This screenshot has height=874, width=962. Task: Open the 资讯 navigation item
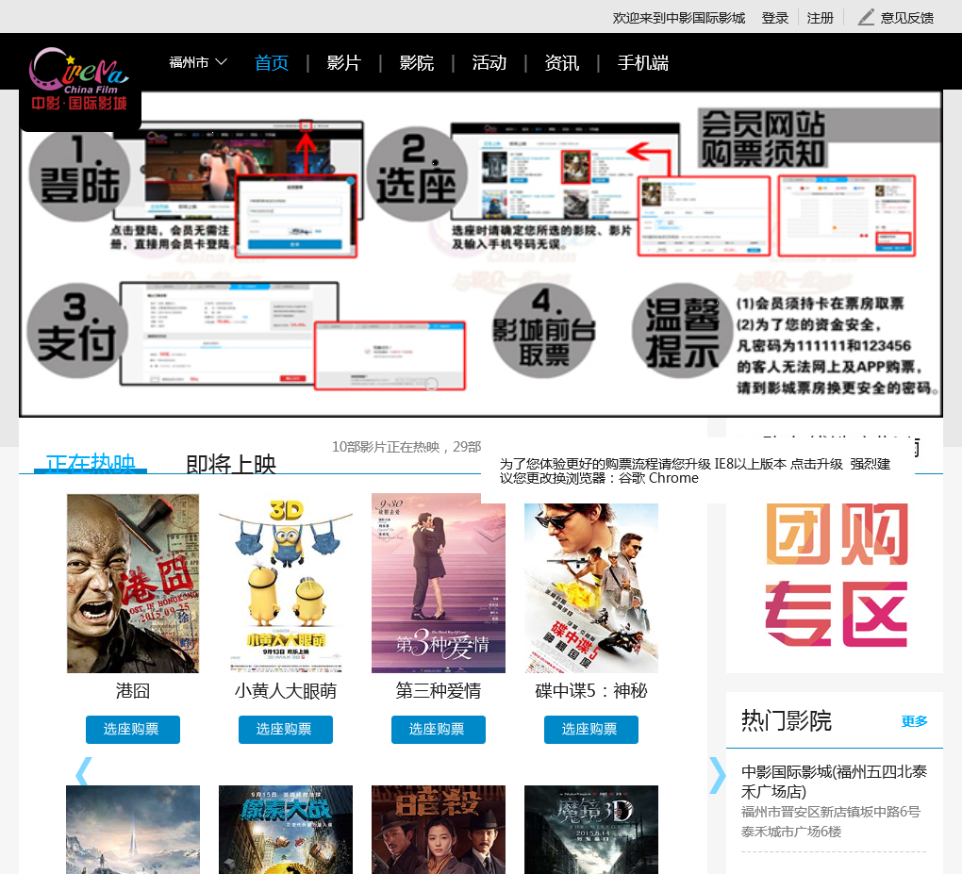[561, 62]
